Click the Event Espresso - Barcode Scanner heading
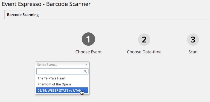 [x=46, y=4]
